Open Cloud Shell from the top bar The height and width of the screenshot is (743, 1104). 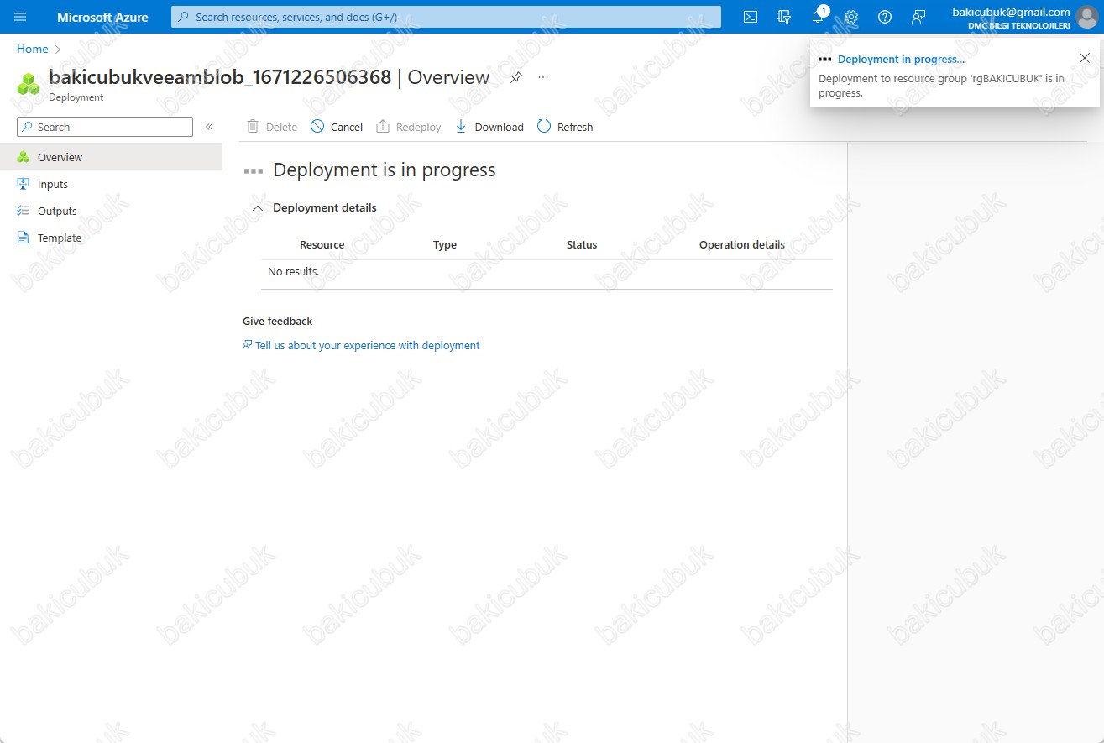[751, 17]
